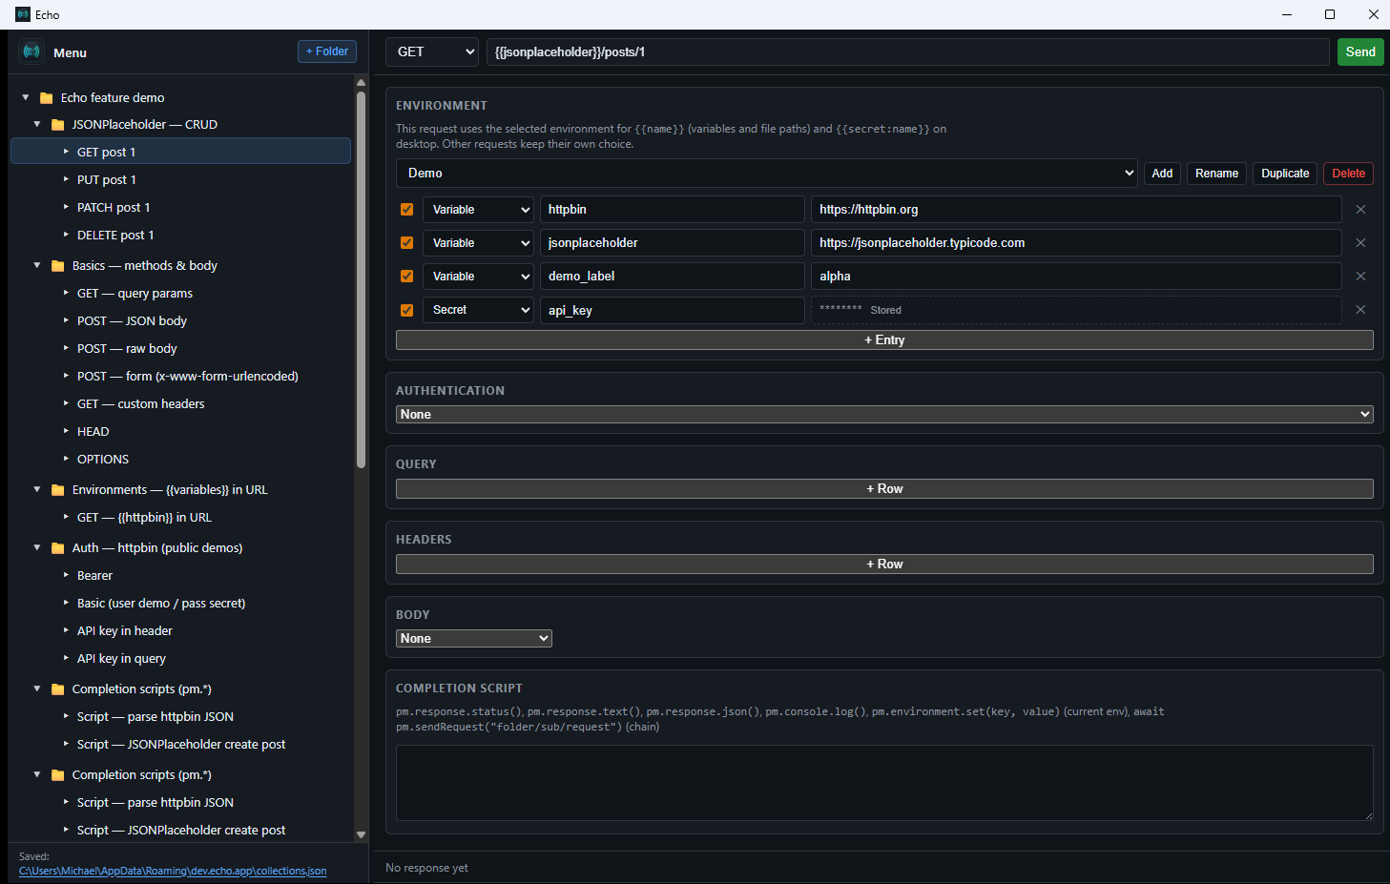Viewport: 1390px width, 884px height.
Task: Click the JSONPlaceholder — CRUD folder icon
Action: 57,125
